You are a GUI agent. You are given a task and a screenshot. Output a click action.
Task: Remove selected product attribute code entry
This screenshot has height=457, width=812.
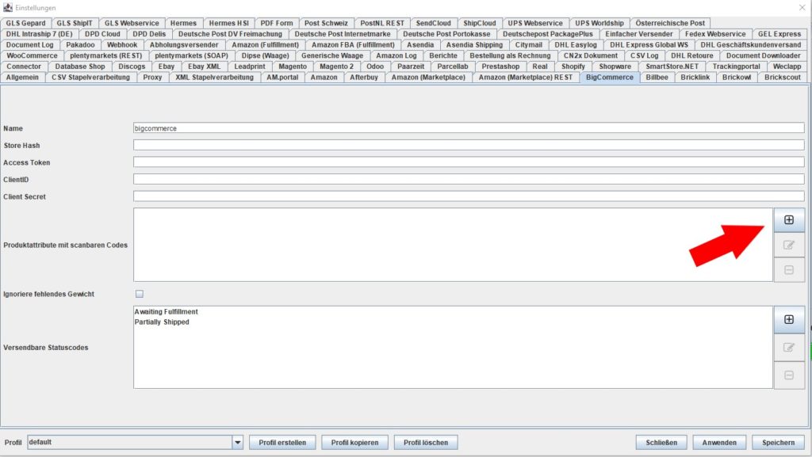pyautogui.click(x=789, y=270)
